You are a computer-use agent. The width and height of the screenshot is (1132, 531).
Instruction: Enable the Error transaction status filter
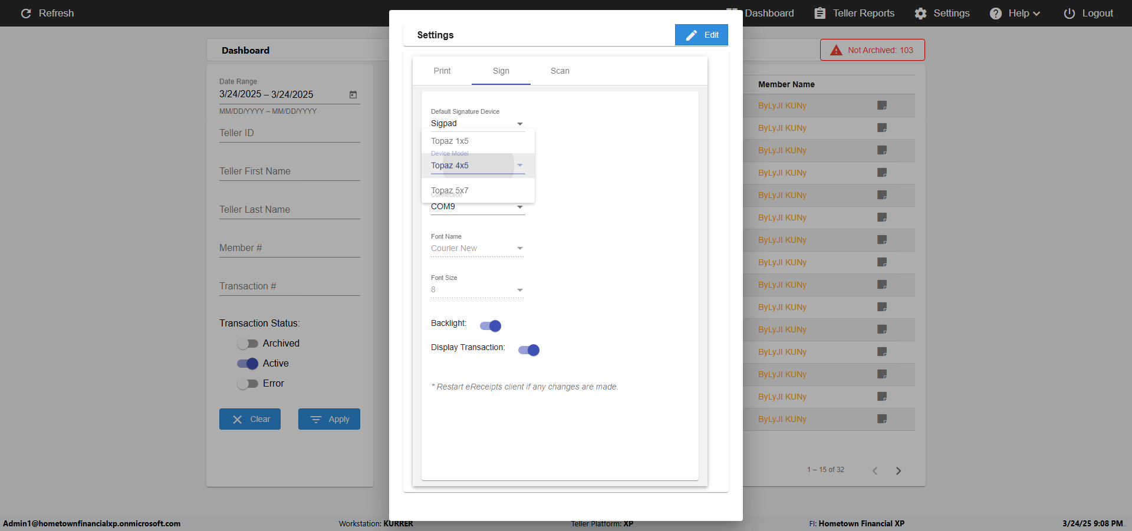pos(248,384)
